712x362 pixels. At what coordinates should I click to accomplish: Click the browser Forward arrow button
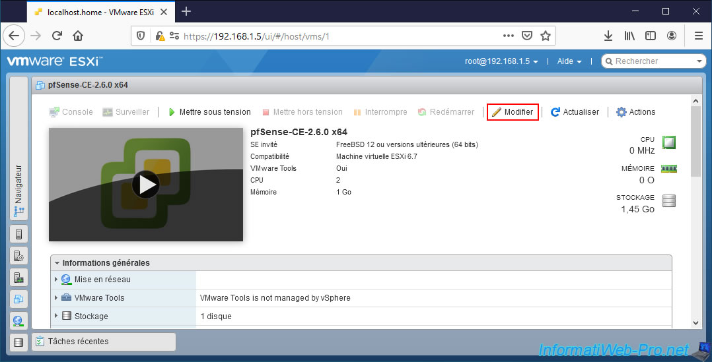click(36, 36)
